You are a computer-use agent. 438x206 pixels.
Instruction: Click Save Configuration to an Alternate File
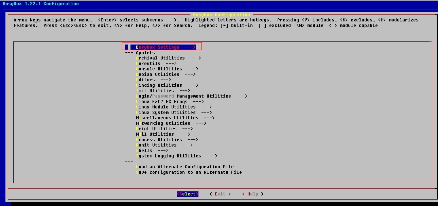coord(189,172)
